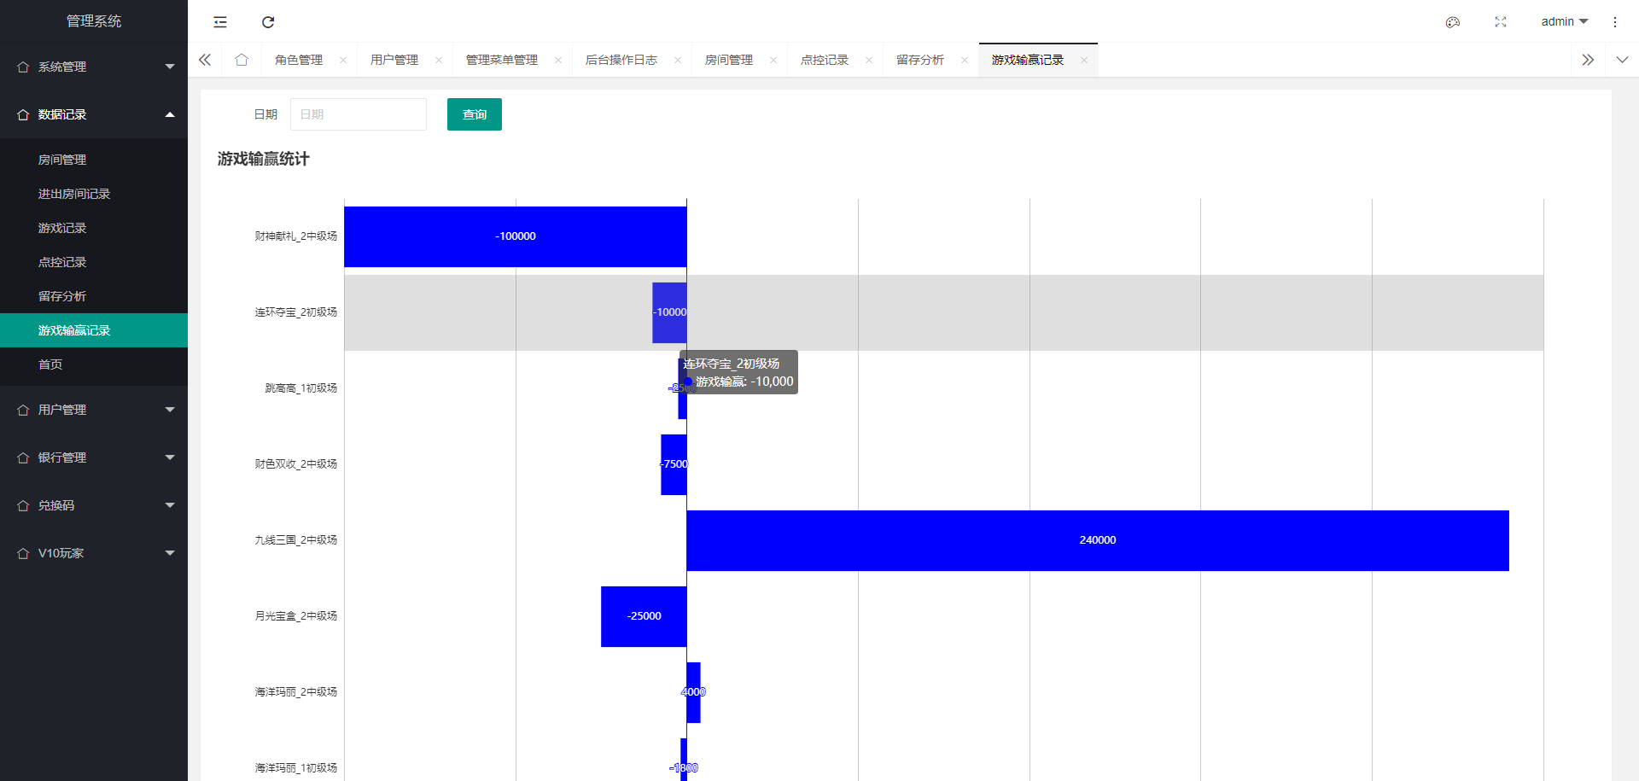Collapse the sidebar menu
Image resolution: width=1639 pixels, height=781 pixels.
[x=219, y=21]
